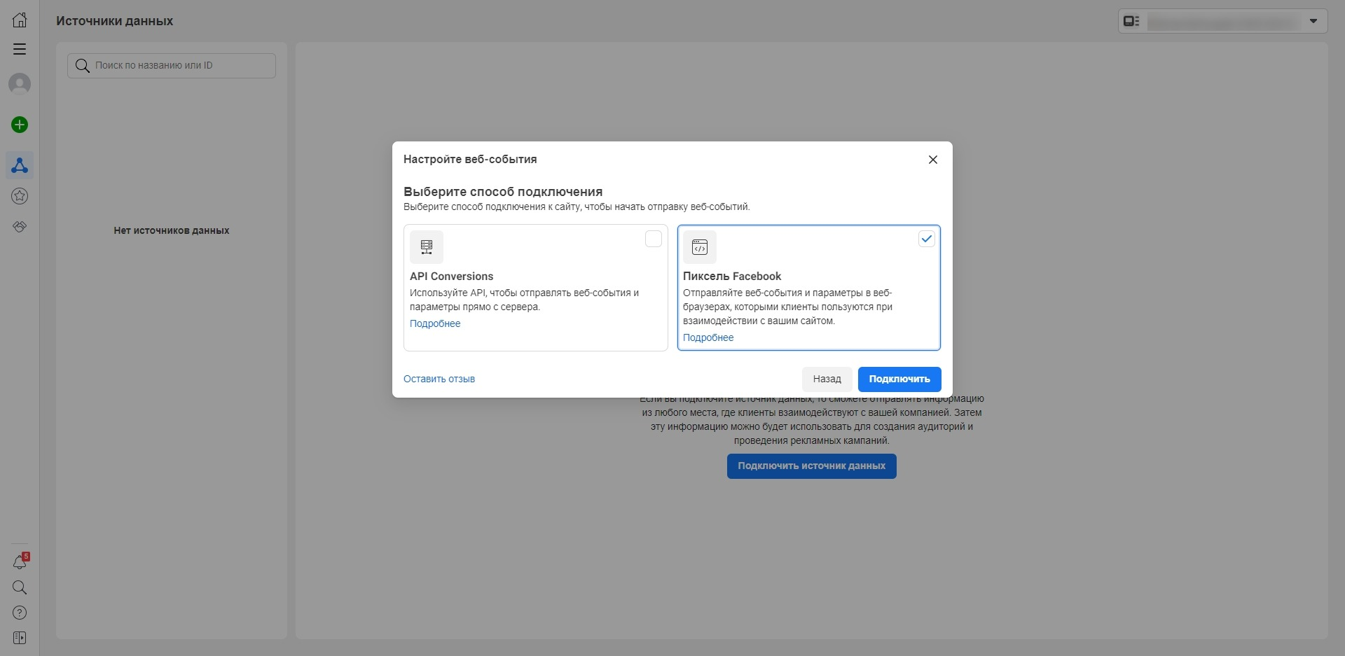Select the Пиксель Facebook title text
The image size is (1345, 656).
tap(732, 277)
